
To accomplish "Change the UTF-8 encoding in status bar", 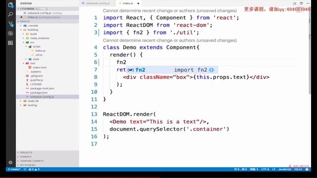I will click(x=265, y=169).
